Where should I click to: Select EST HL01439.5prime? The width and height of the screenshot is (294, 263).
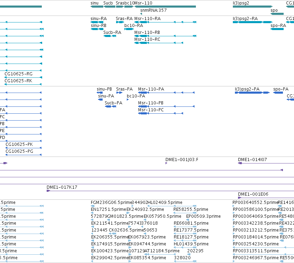point(191,244)
